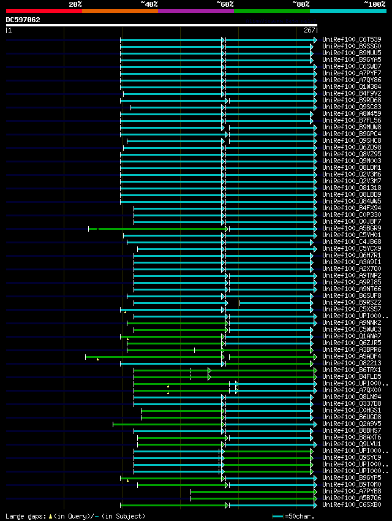Screen dimensions: 392x521
Task: Select hit UniRef100_B9RD68
Action: click(x=352, y=100)
